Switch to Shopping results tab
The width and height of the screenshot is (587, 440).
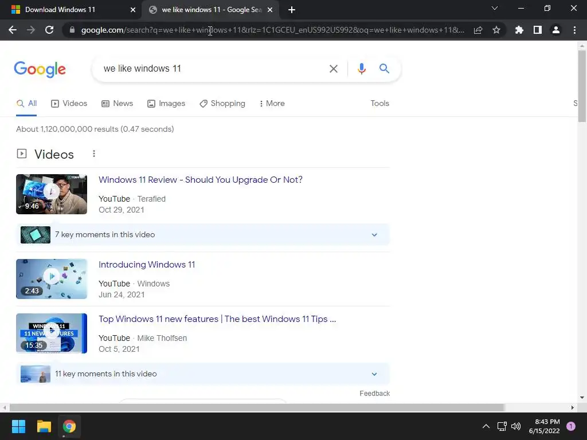coord(222,103)
